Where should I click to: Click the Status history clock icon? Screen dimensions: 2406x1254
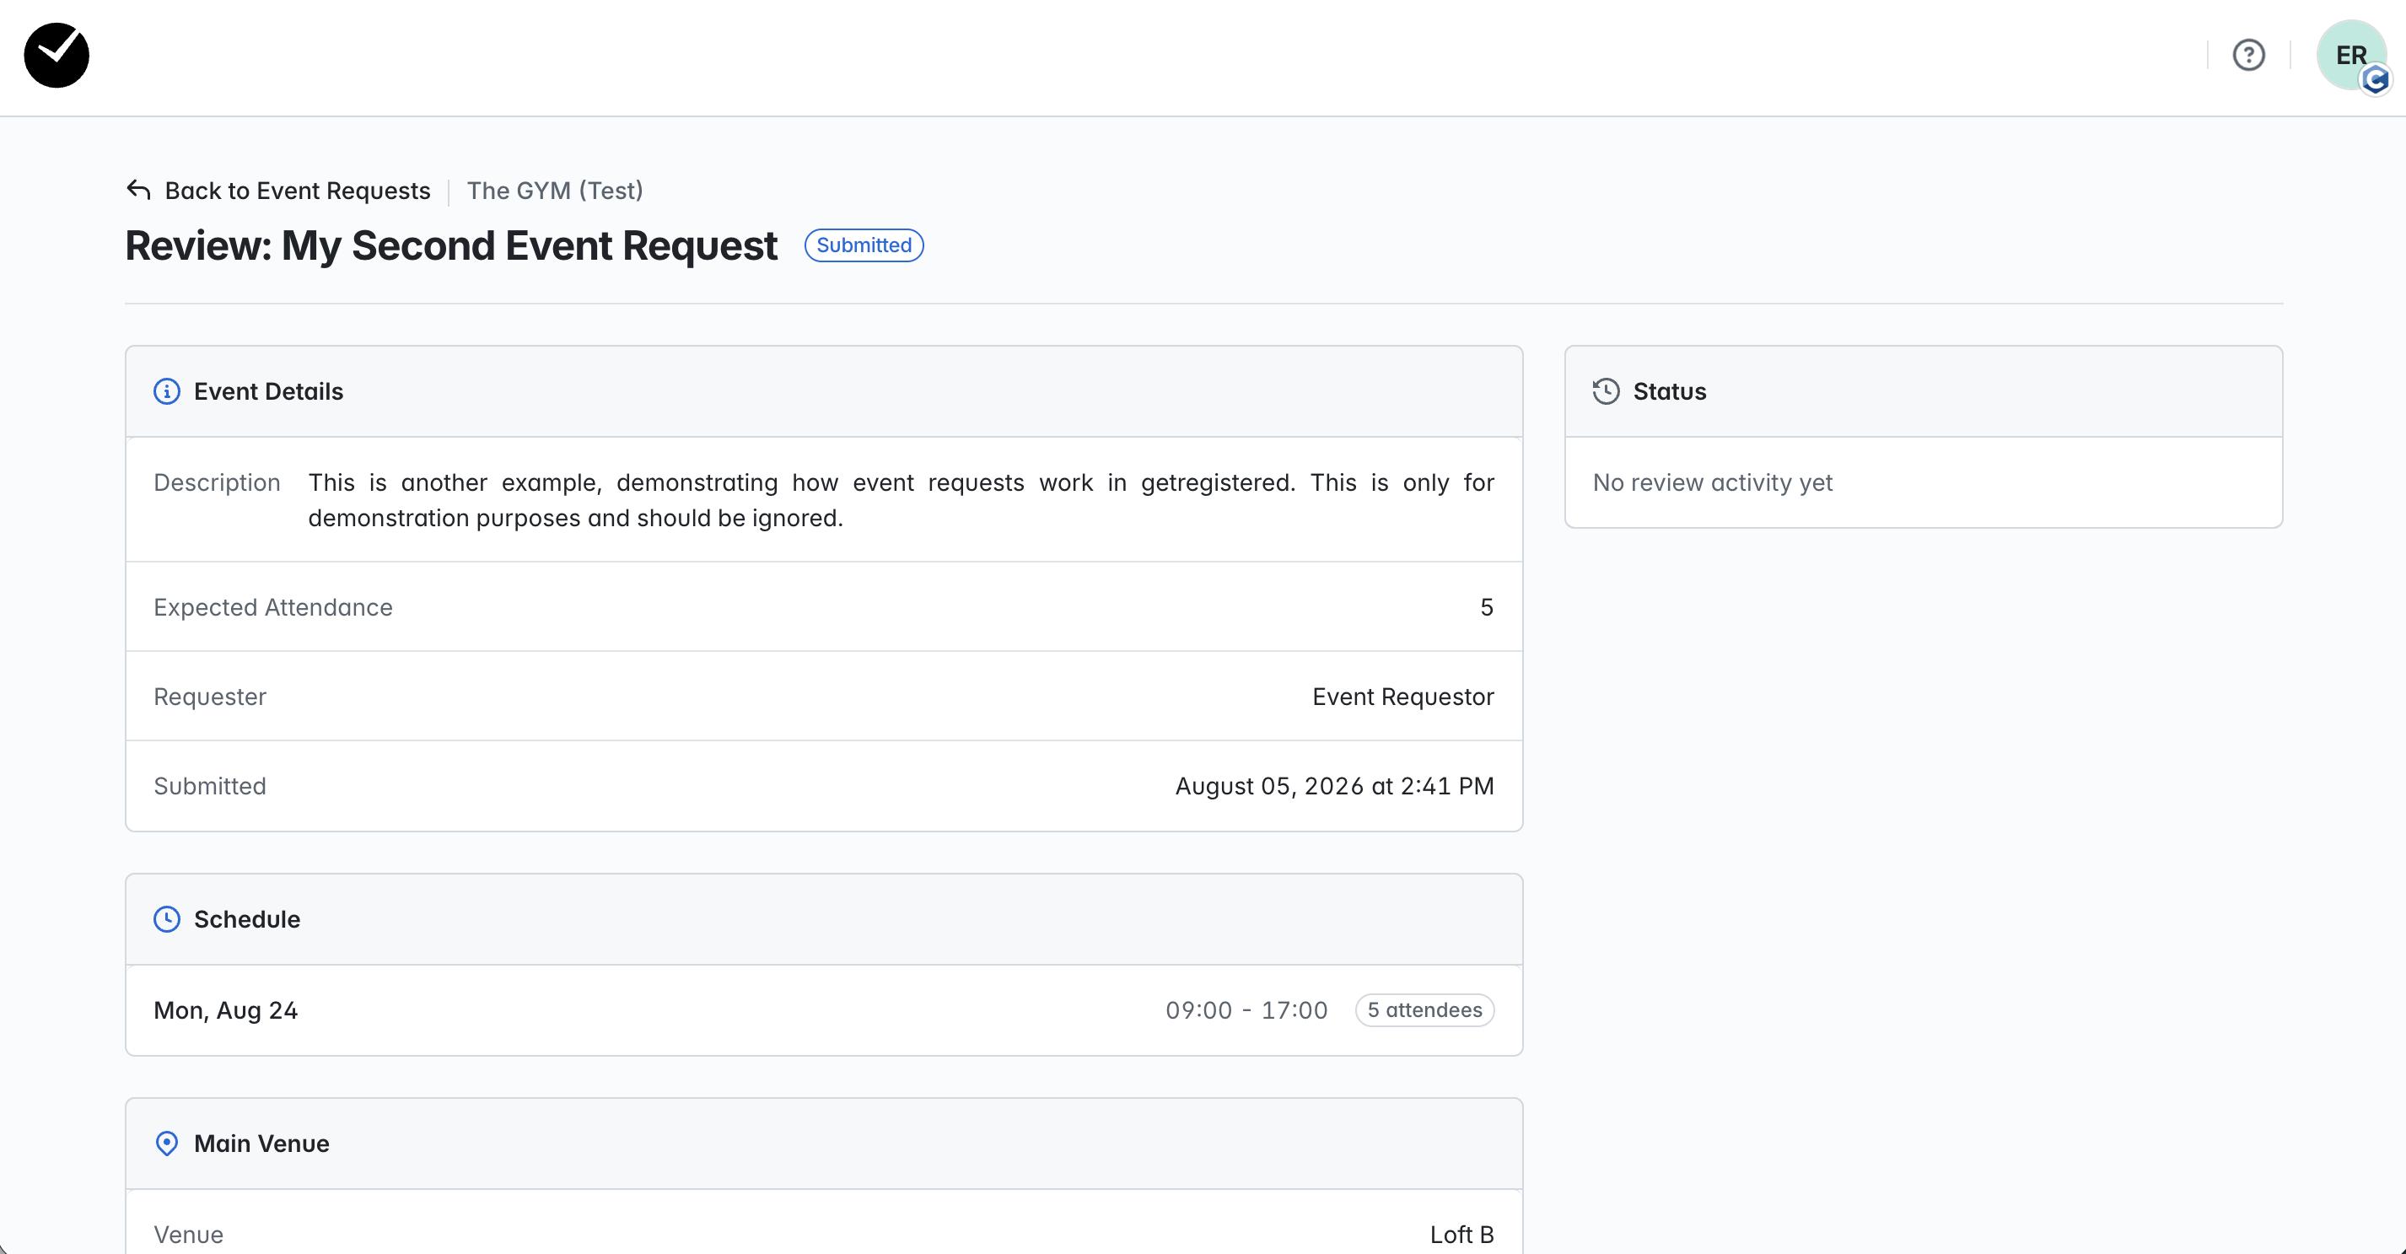coord(1607,391)
